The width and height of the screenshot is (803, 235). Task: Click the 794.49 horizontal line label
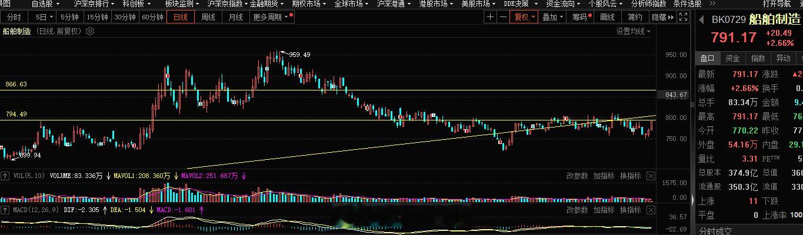[x=16, y=114]
